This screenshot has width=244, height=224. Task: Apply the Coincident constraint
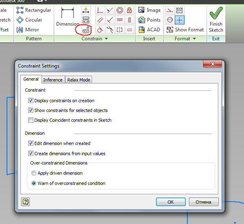(100, 10)
